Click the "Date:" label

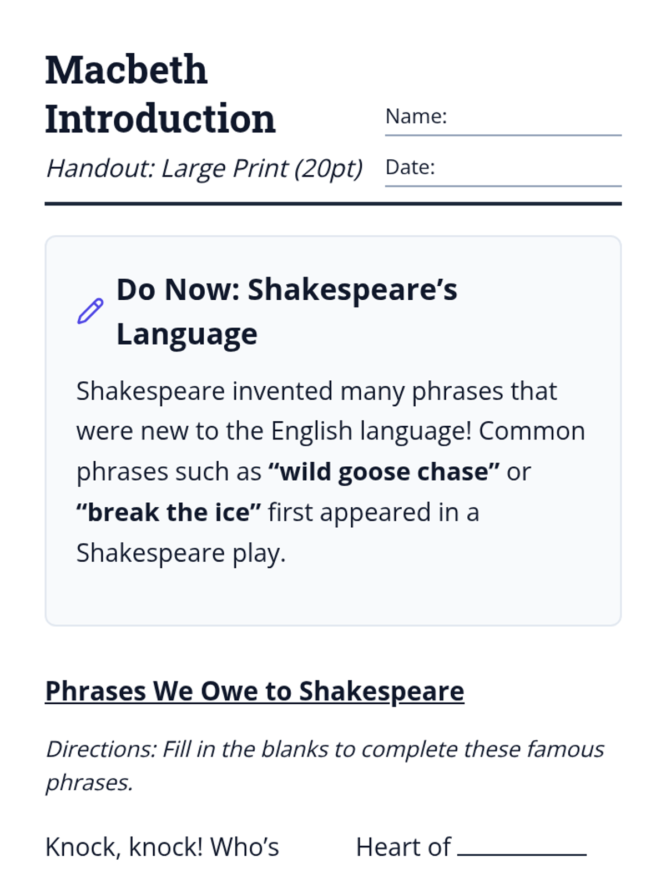(410, 168)
